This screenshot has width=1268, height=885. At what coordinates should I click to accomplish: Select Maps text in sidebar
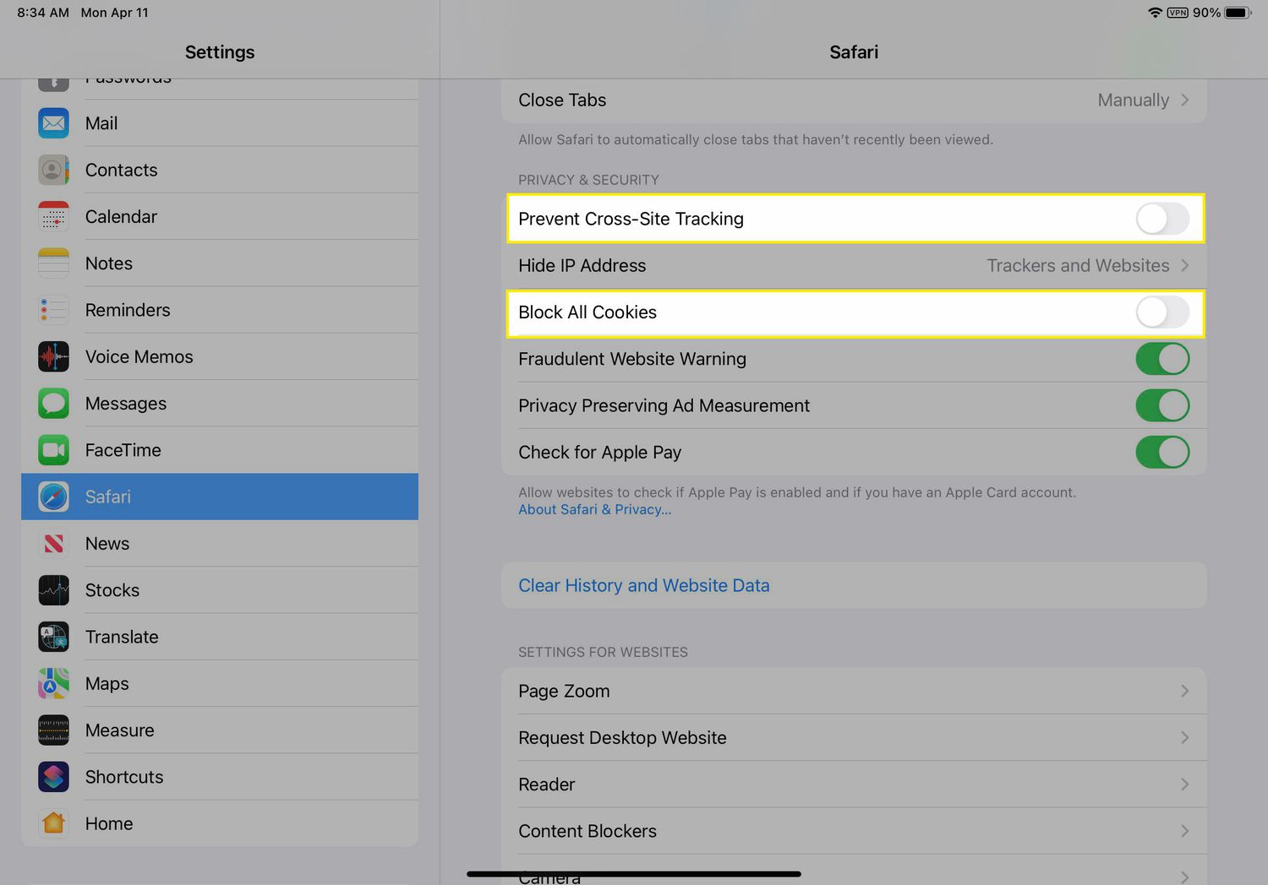click(x=107, y=684)
